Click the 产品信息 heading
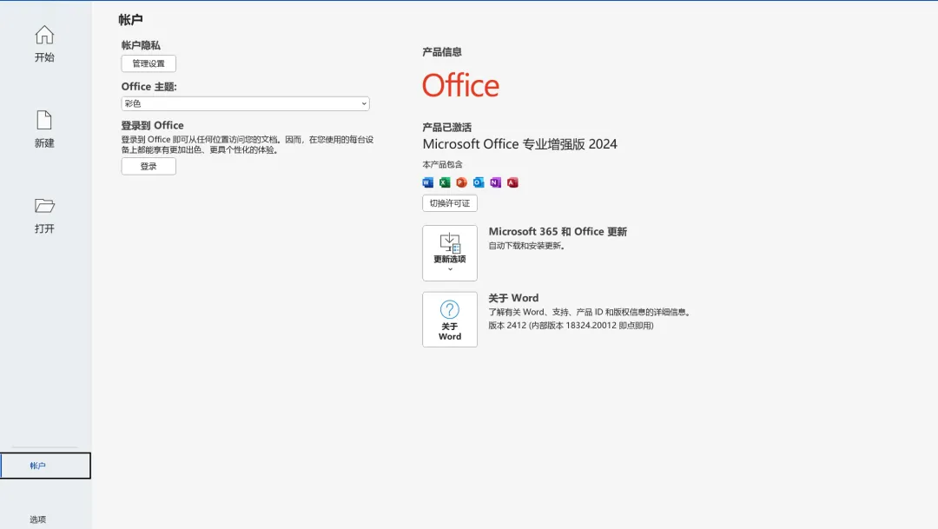 pos(442,52)
